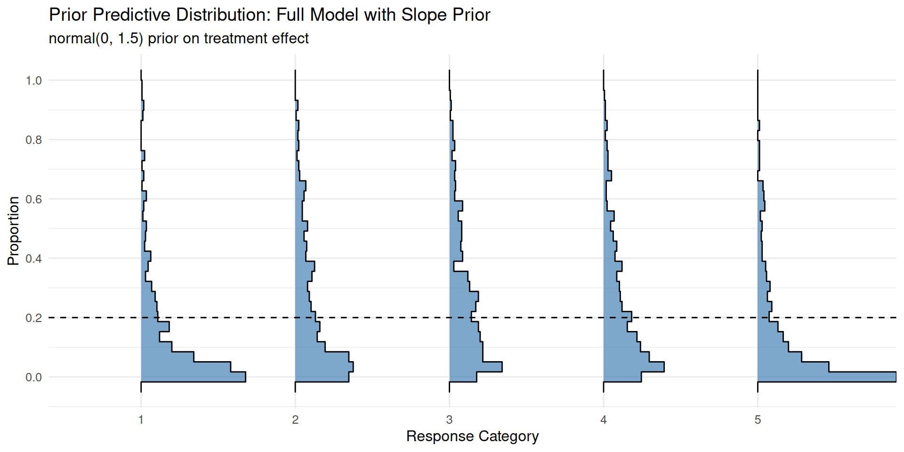This screenshot has width=904, height=452.
Task: Click the 0.8 y-axis tick label
Action: (x=34, y=140)
